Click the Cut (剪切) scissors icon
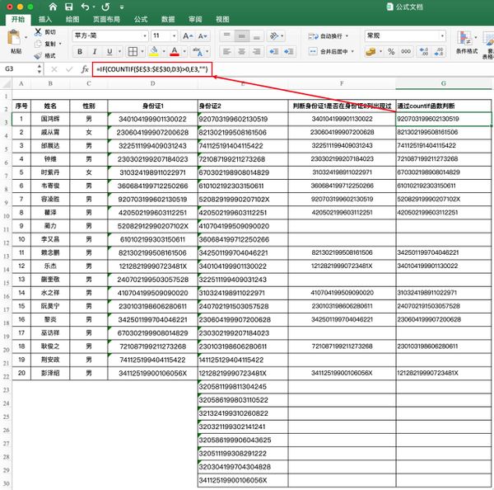This screenshot has height=490, width=494. pyautogui.click(x=38, y=31)
